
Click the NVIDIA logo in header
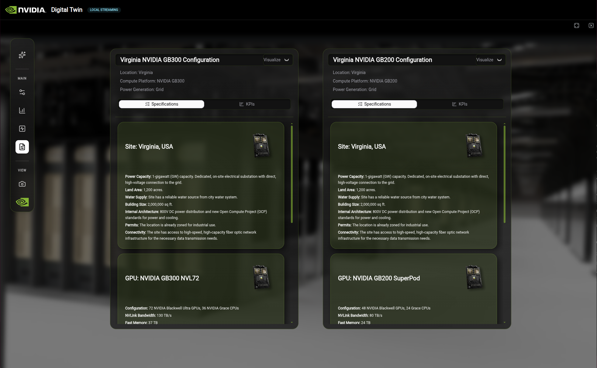(x=26, y=10)
